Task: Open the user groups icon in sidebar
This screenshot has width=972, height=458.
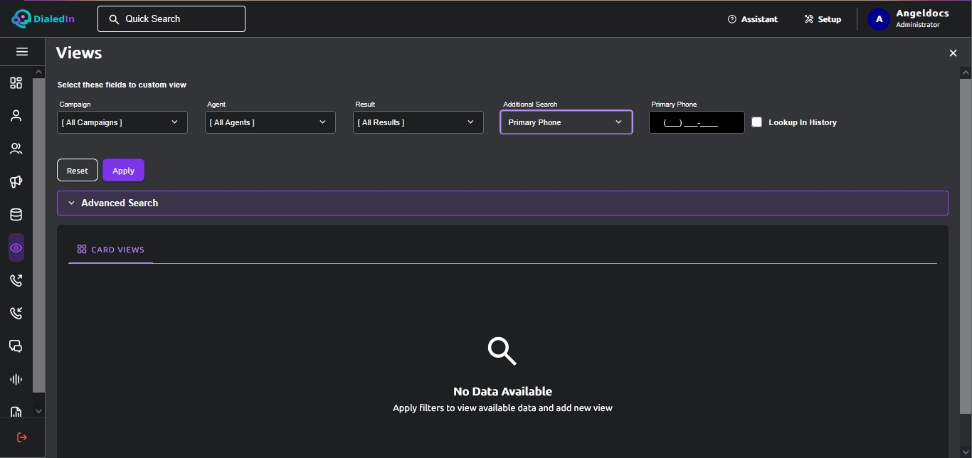Action: pyautogui.click(x=16, y=149)
